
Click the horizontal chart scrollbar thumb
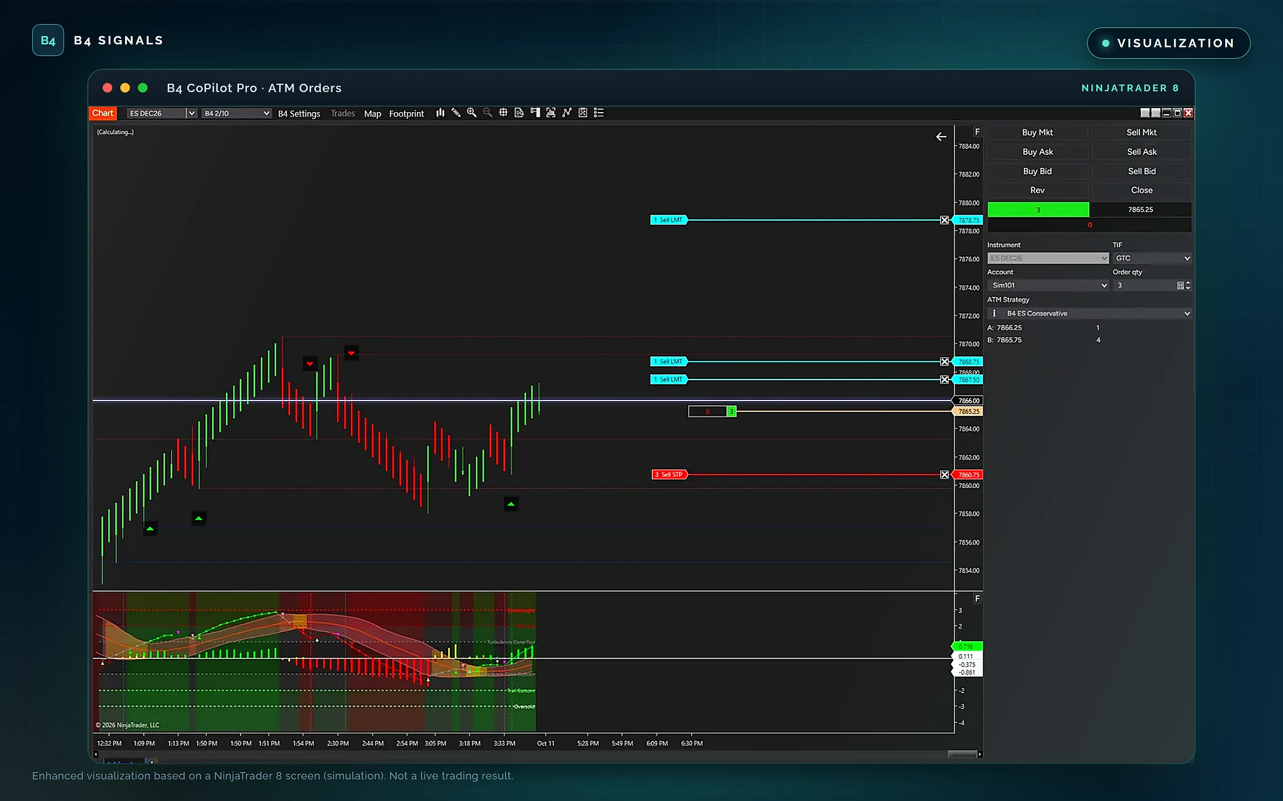coord(962,755)
